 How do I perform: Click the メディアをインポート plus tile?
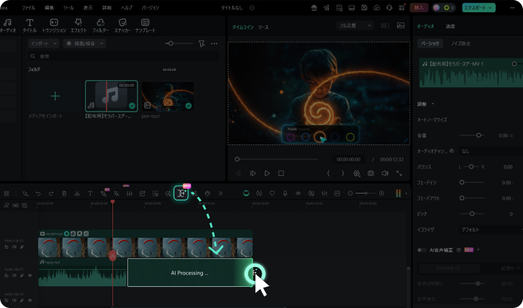(55, 96)
